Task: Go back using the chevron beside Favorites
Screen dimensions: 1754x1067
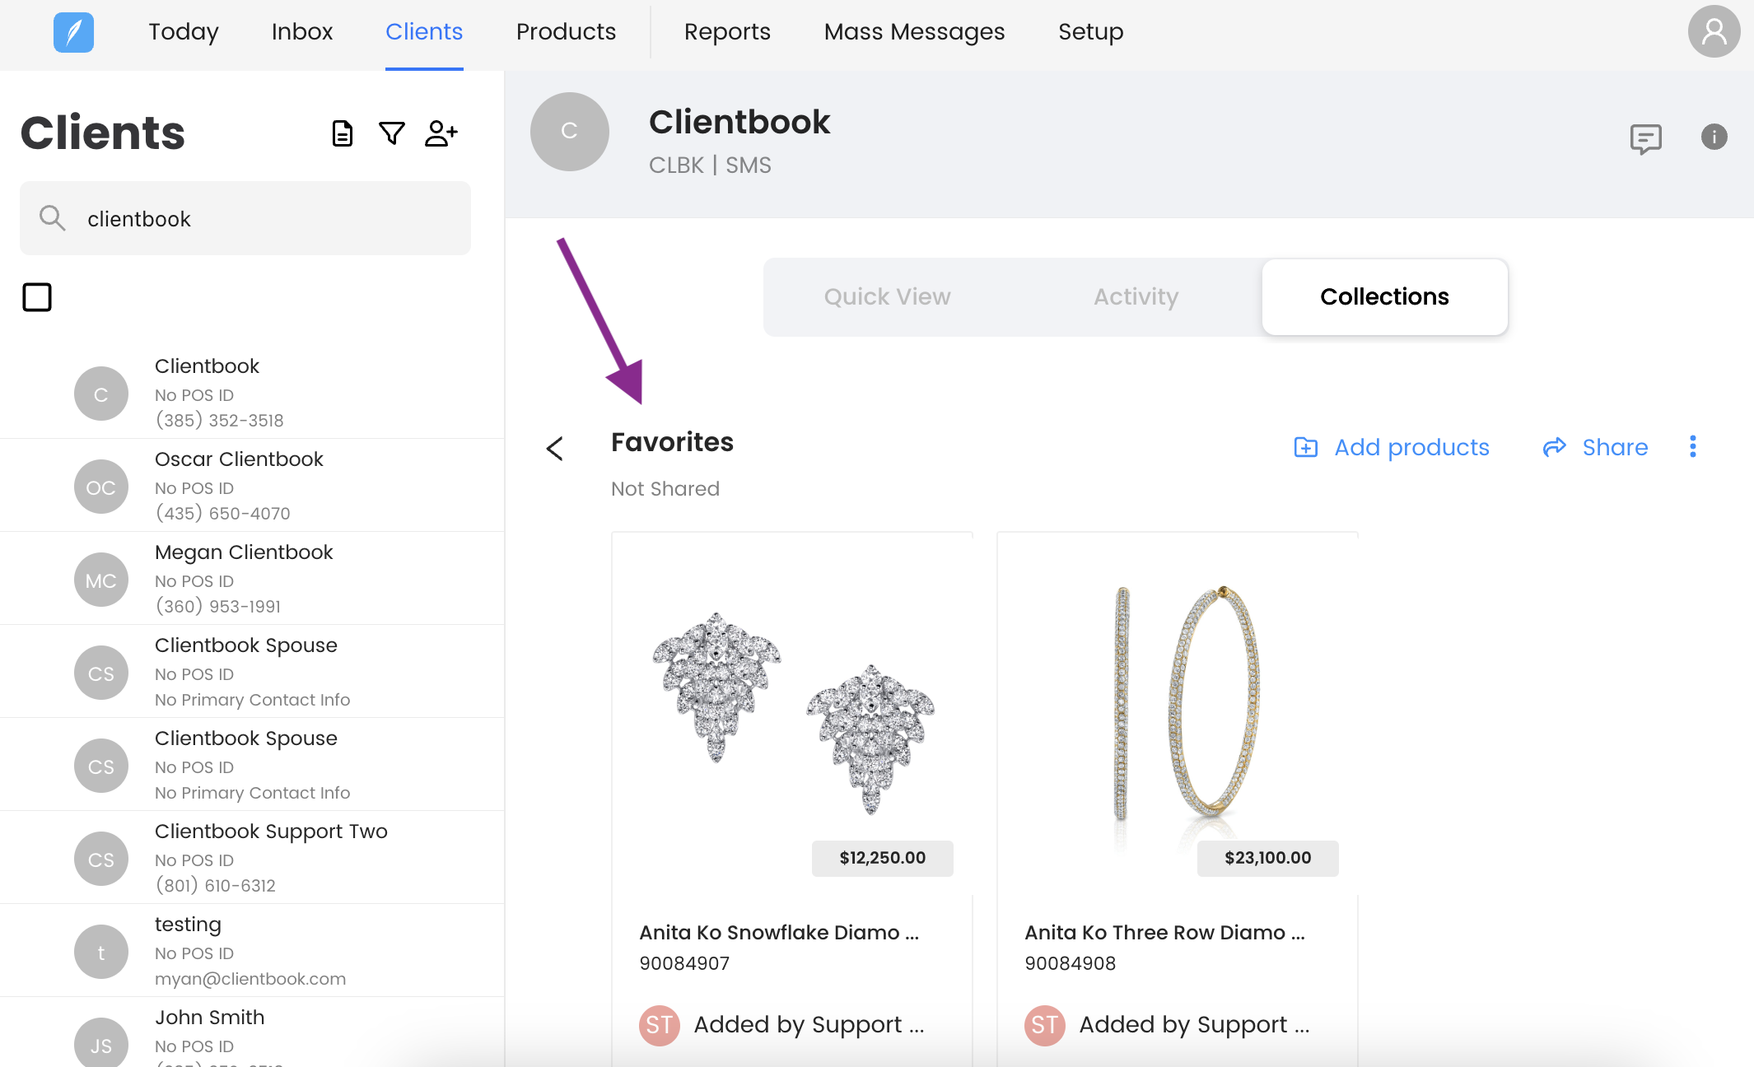Action: coord(555,449)
